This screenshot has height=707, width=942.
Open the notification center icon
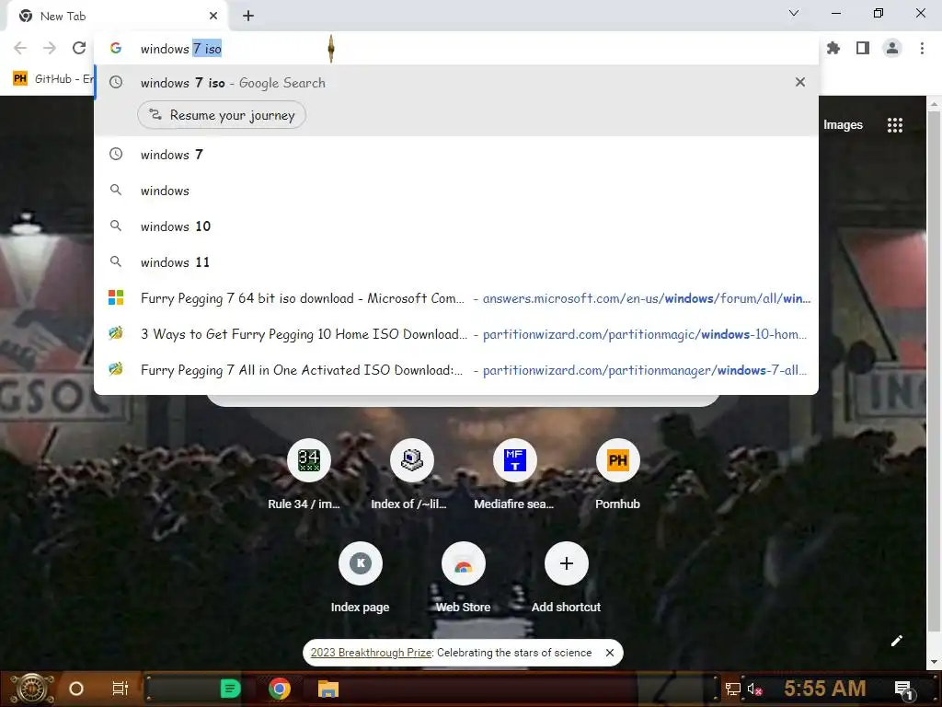tap(904, 689)
